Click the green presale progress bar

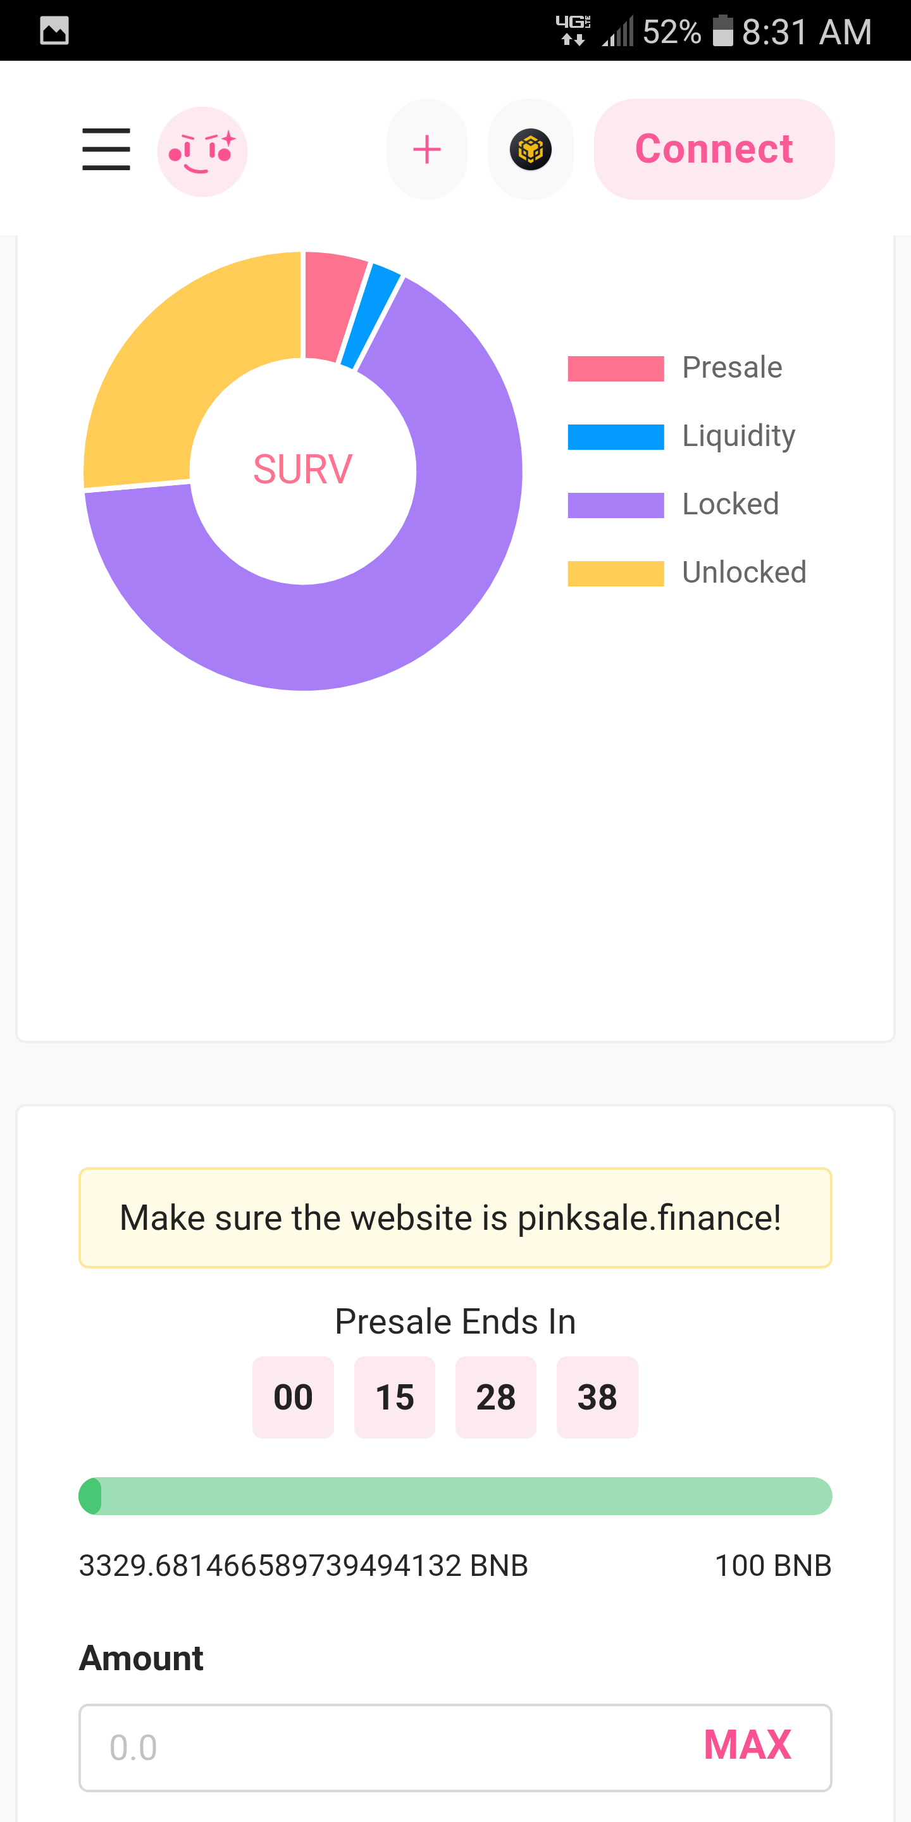coord(455,1496)
